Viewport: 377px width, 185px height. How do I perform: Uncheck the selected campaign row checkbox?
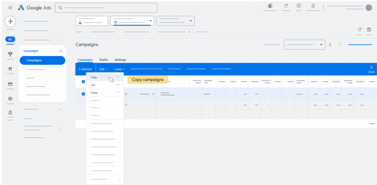83,94
